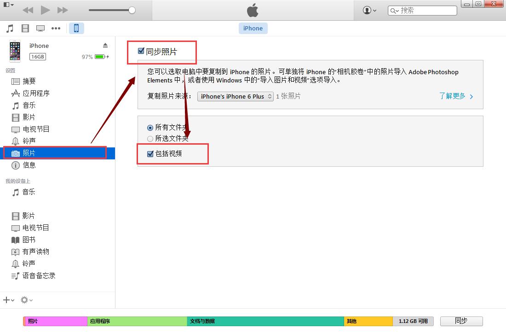Toggle the 同步照片 checkbox

(x=141, y=51)
